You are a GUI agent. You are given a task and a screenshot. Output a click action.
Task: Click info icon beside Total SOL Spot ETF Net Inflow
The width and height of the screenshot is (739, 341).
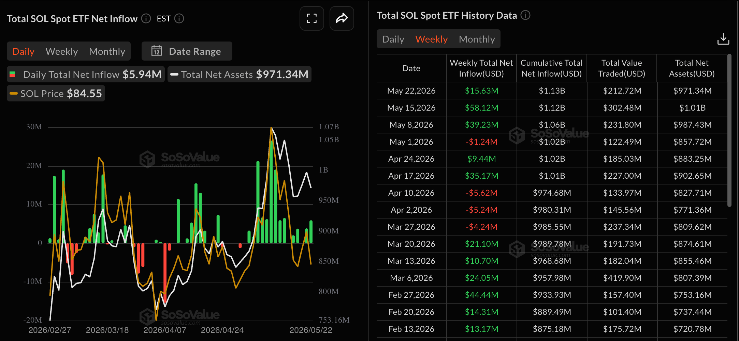point(146,18)
